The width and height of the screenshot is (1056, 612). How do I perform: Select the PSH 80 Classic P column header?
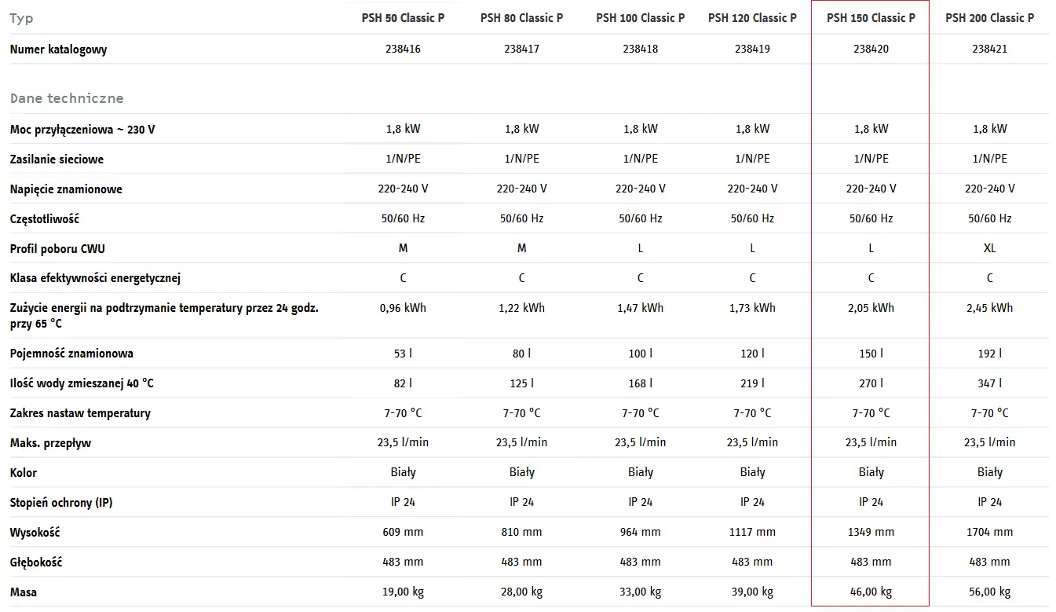pos(521,18)
